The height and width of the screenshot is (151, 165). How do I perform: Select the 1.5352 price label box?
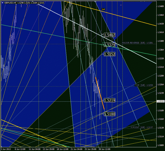coord(110,54)
